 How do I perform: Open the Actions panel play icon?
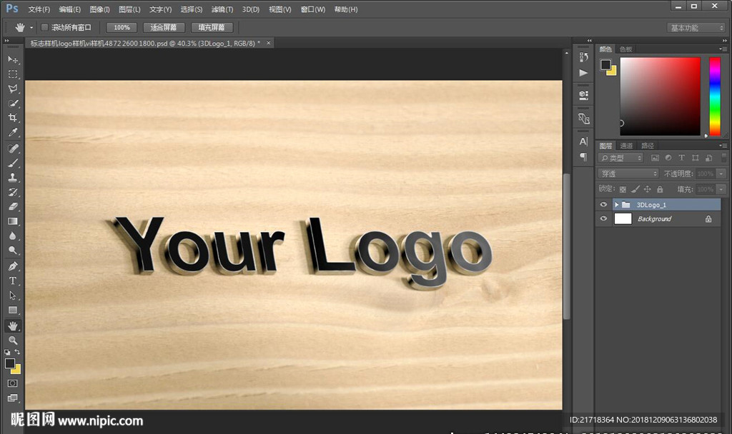(583, 73)
